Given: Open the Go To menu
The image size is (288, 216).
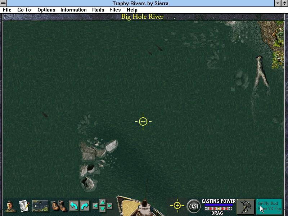Looking at the screenshot, I should 24,10.
